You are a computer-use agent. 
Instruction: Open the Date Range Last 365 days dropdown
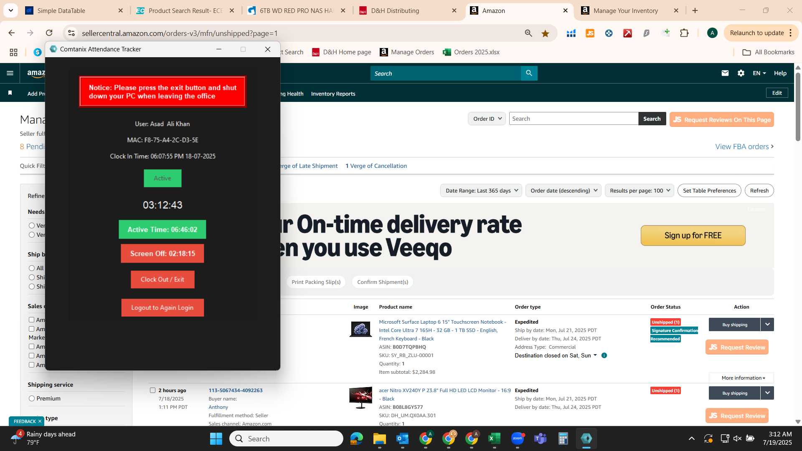coord(481,190)
